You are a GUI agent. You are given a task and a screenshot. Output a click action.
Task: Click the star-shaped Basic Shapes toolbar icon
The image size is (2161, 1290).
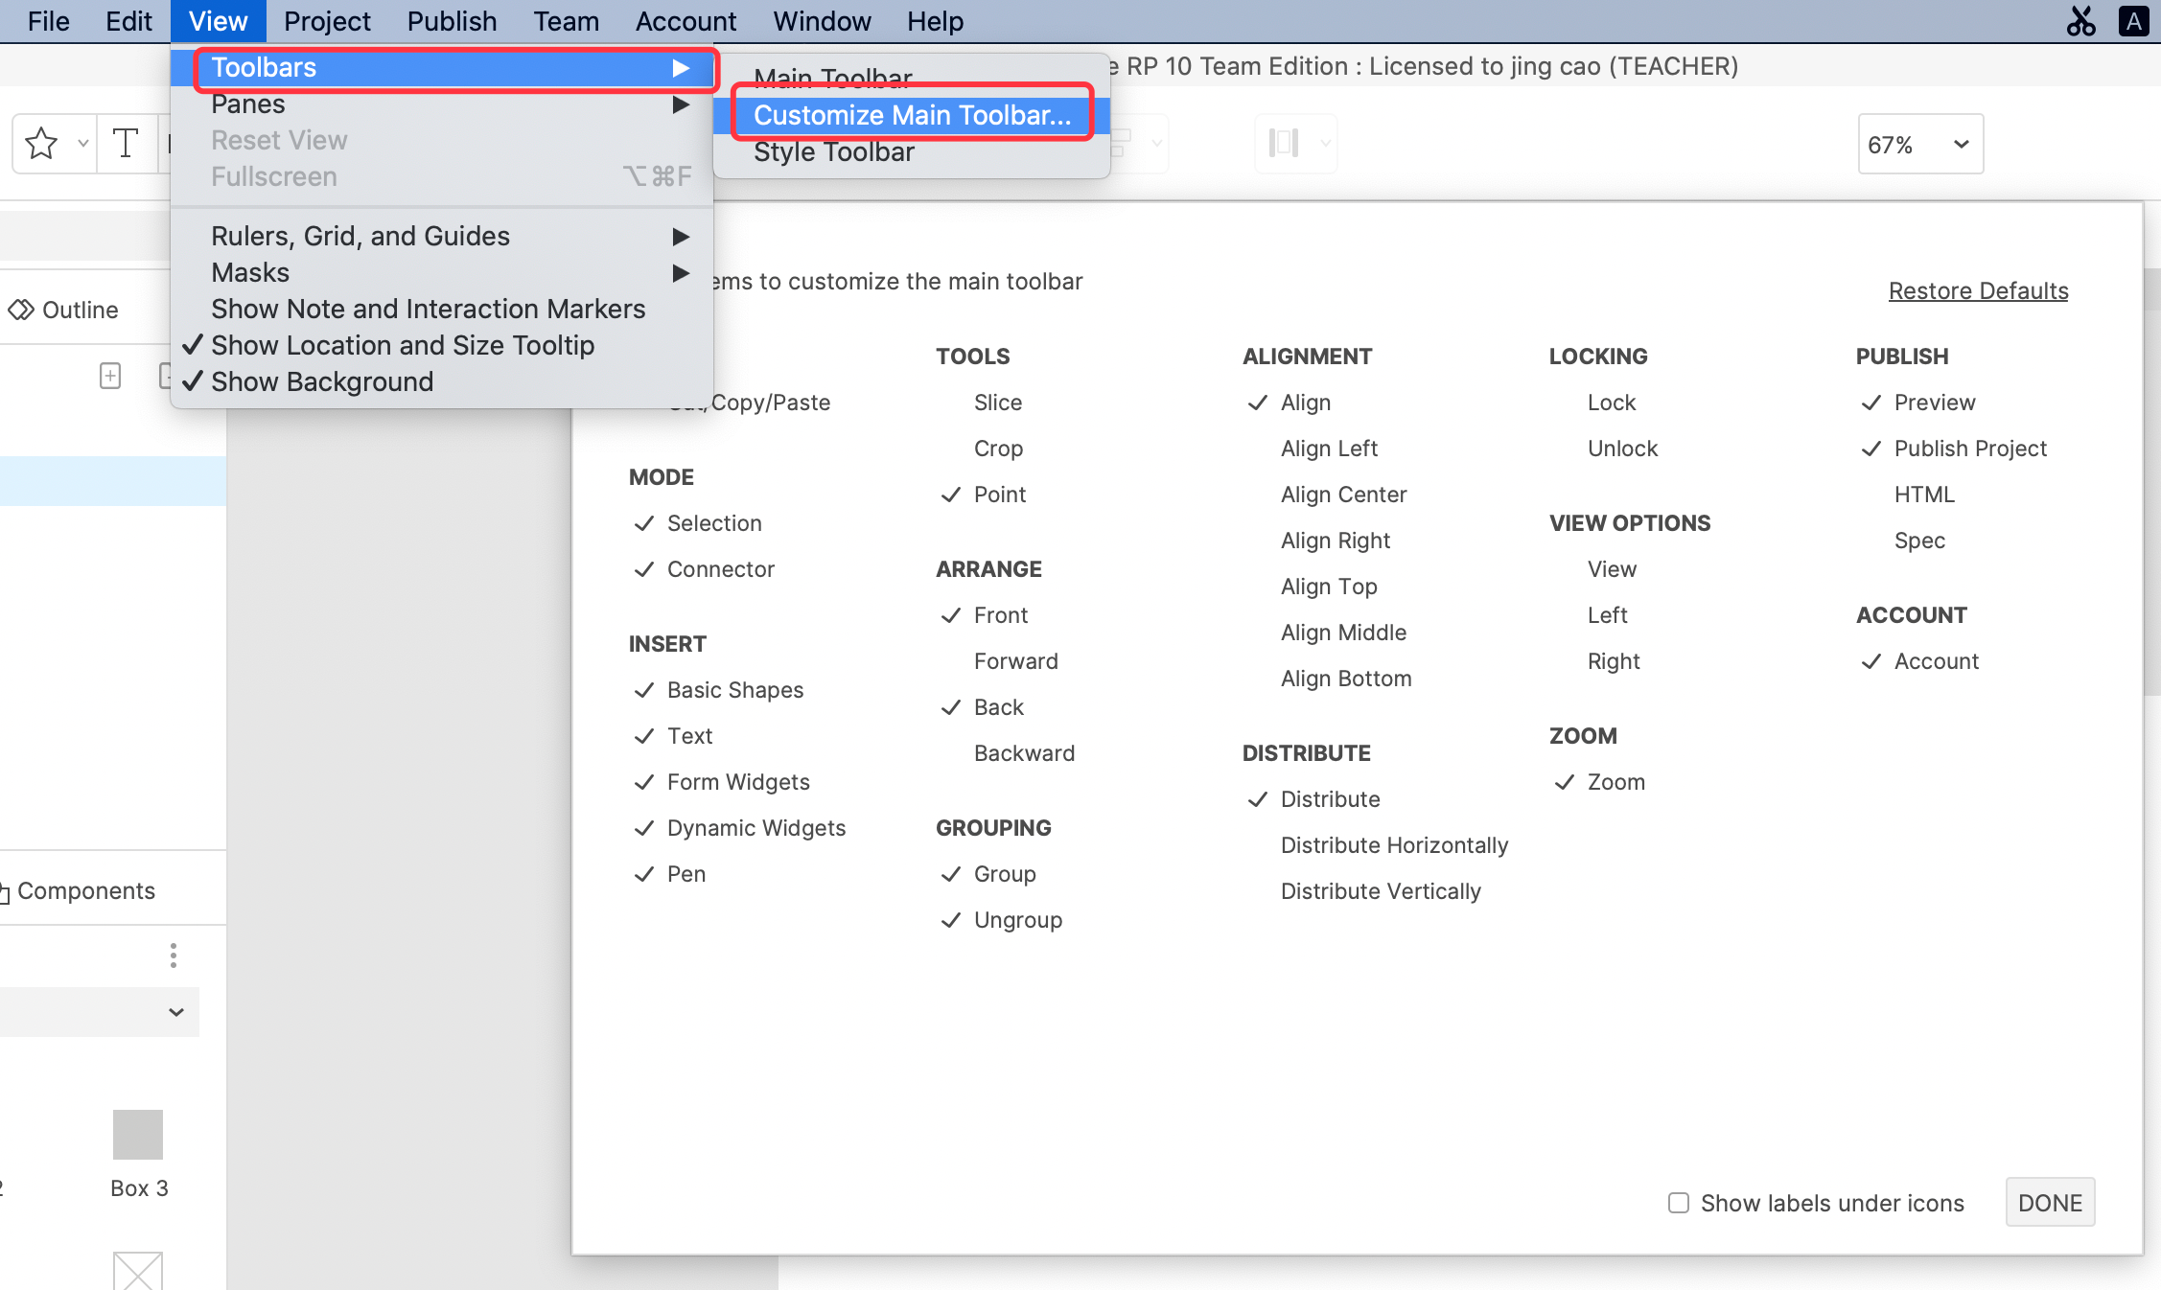tap(41, 144)
